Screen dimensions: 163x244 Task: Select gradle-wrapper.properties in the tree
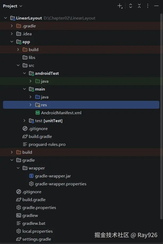61,184
